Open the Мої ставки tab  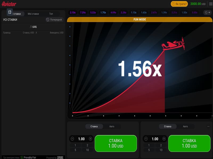pyautogui.click(x=33, y=14)
